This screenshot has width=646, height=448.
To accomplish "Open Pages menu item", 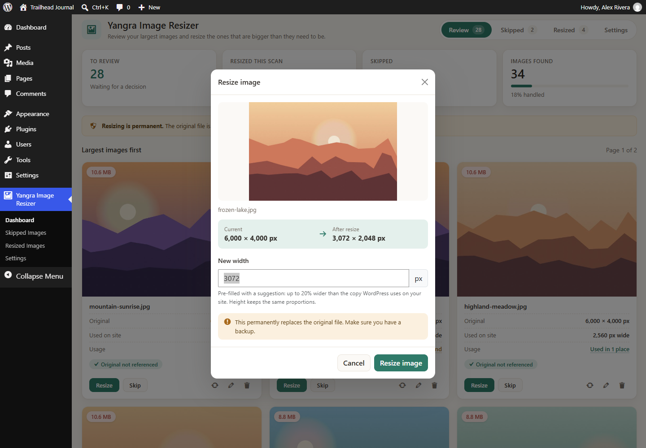I will pyautogui.click(x=36, y=78).
